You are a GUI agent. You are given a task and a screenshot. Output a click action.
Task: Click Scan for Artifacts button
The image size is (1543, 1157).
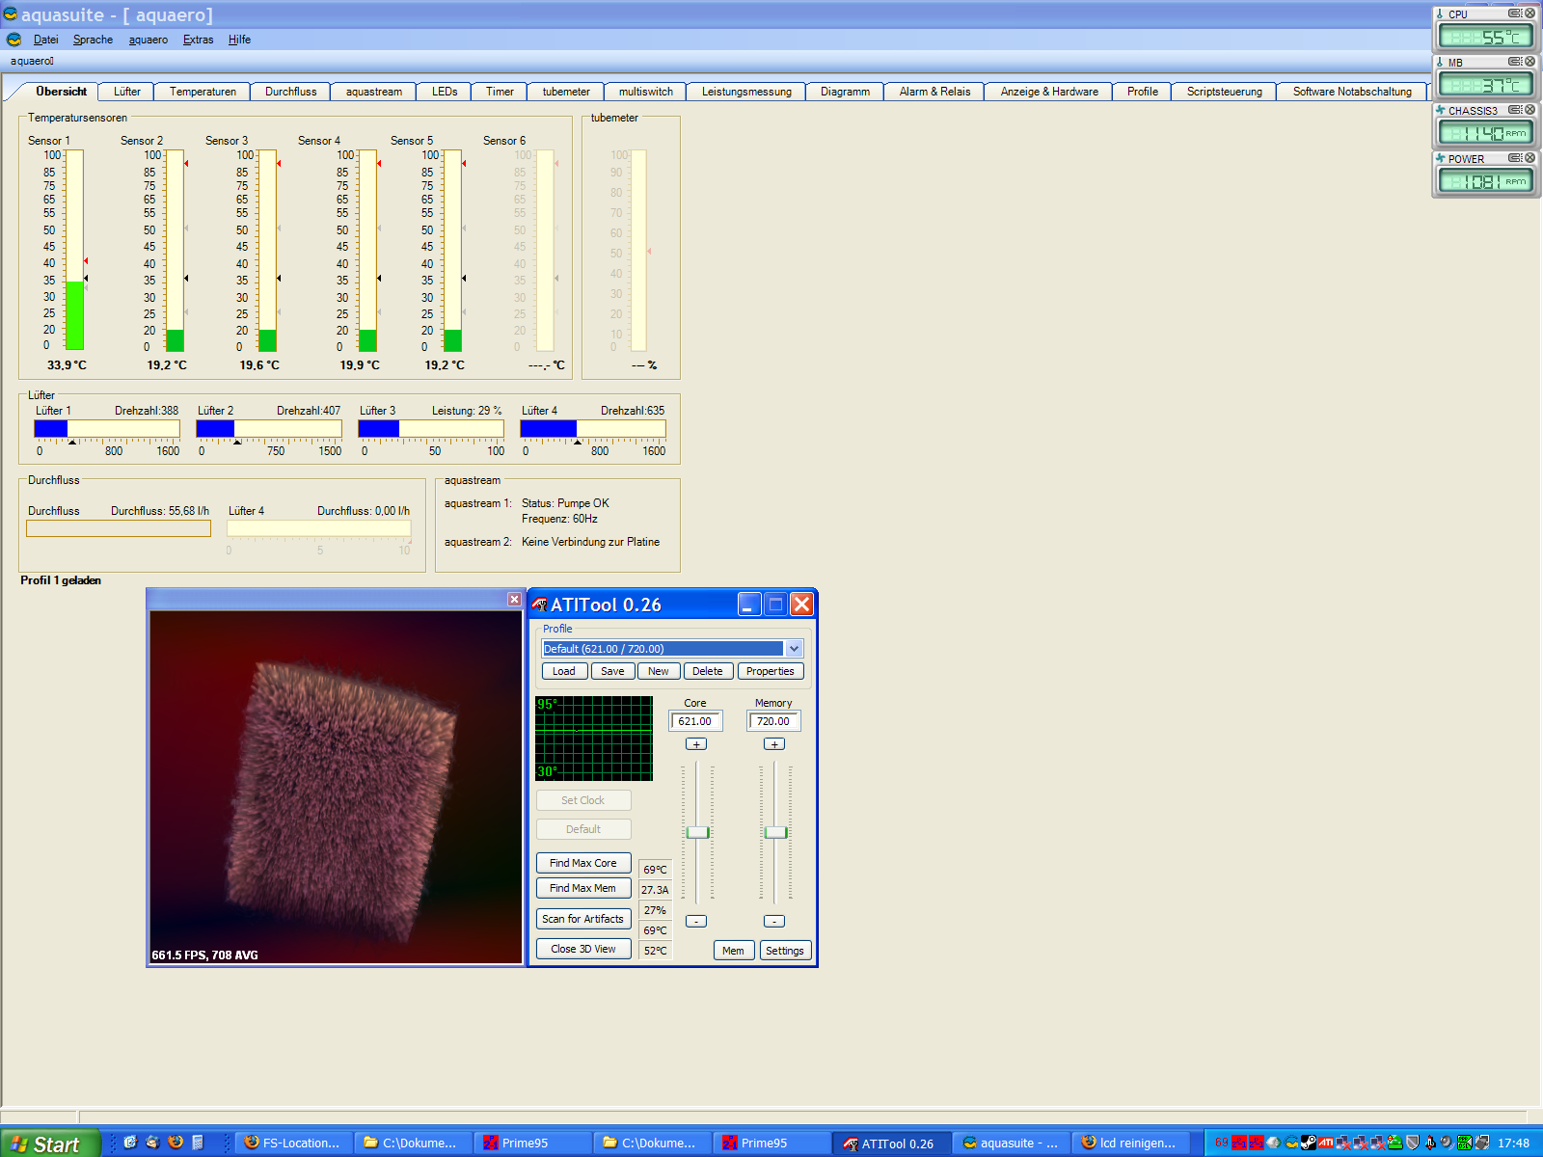coord(583,919)
